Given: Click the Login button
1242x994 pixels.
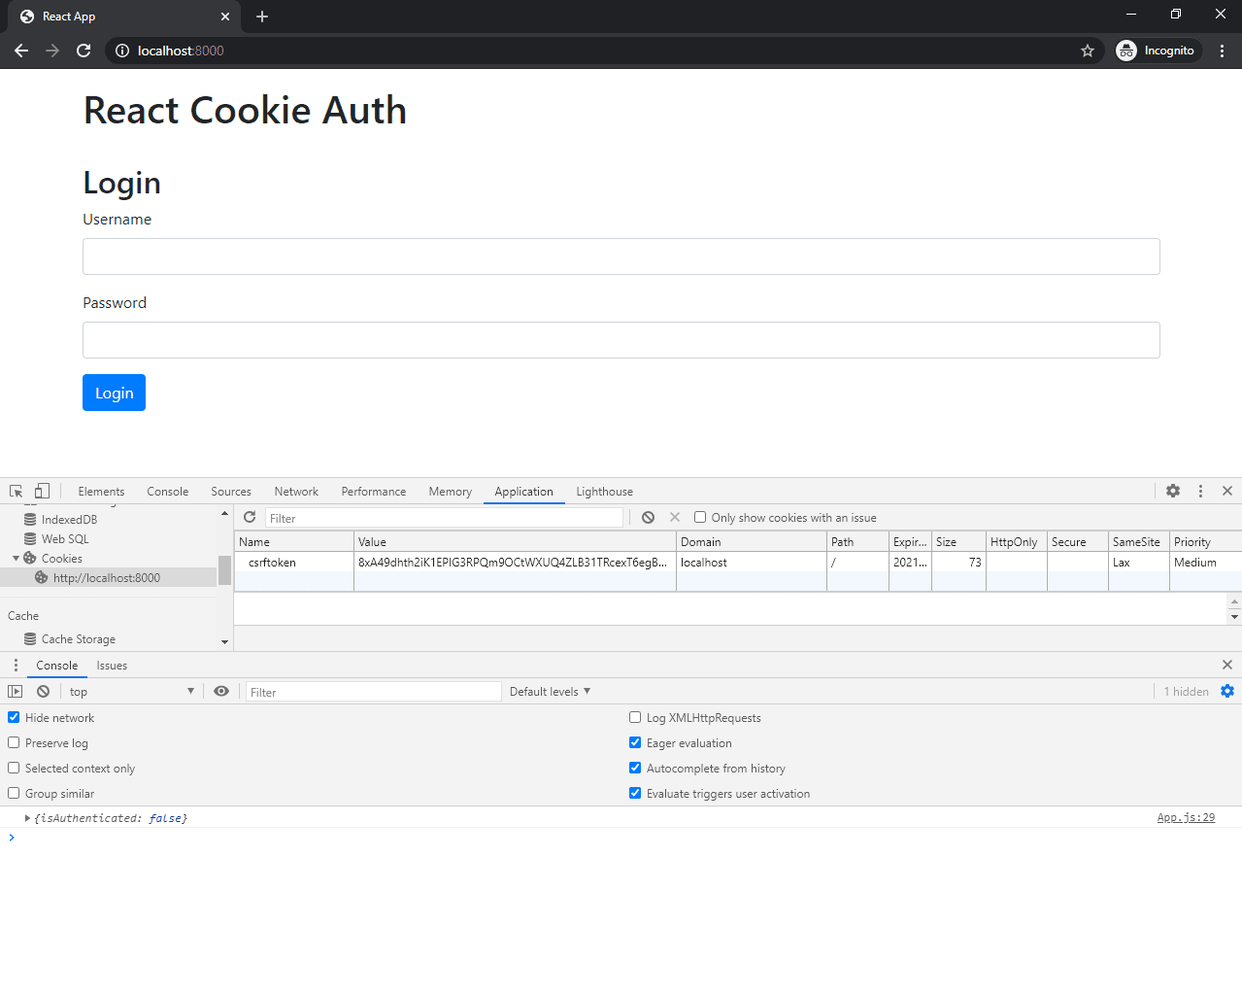Looking at the screenshot, I should coord(114,393).
